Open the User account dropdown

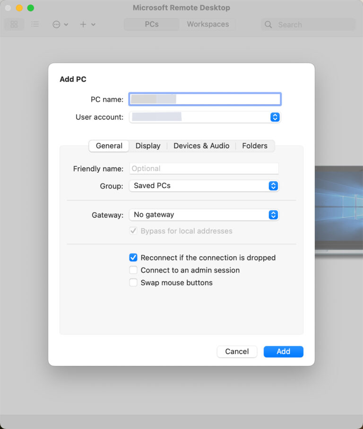pos(205,117)
